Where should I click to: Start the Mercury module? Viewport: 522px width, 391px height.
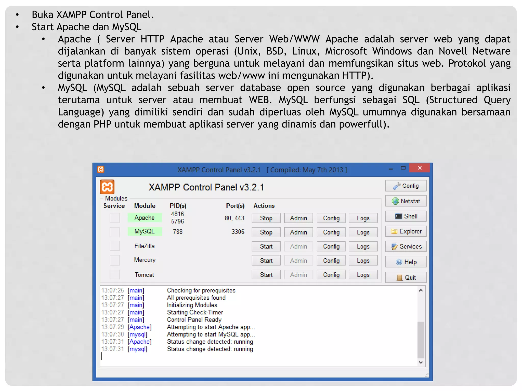(266, 261)
